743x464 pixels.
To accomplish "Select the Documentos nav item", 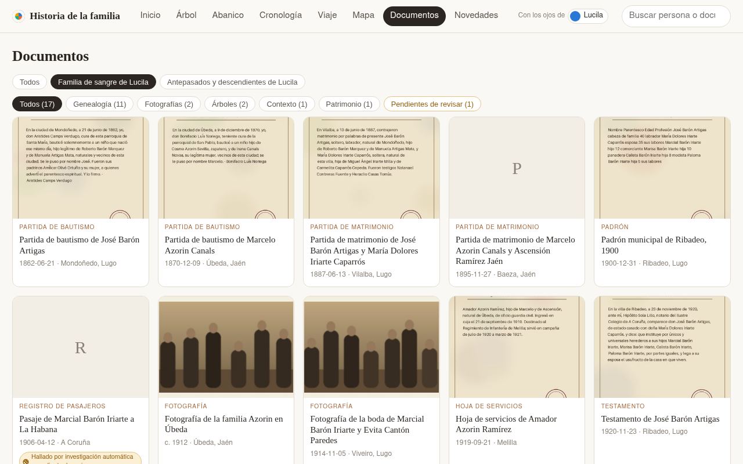I will pos(414,16).
